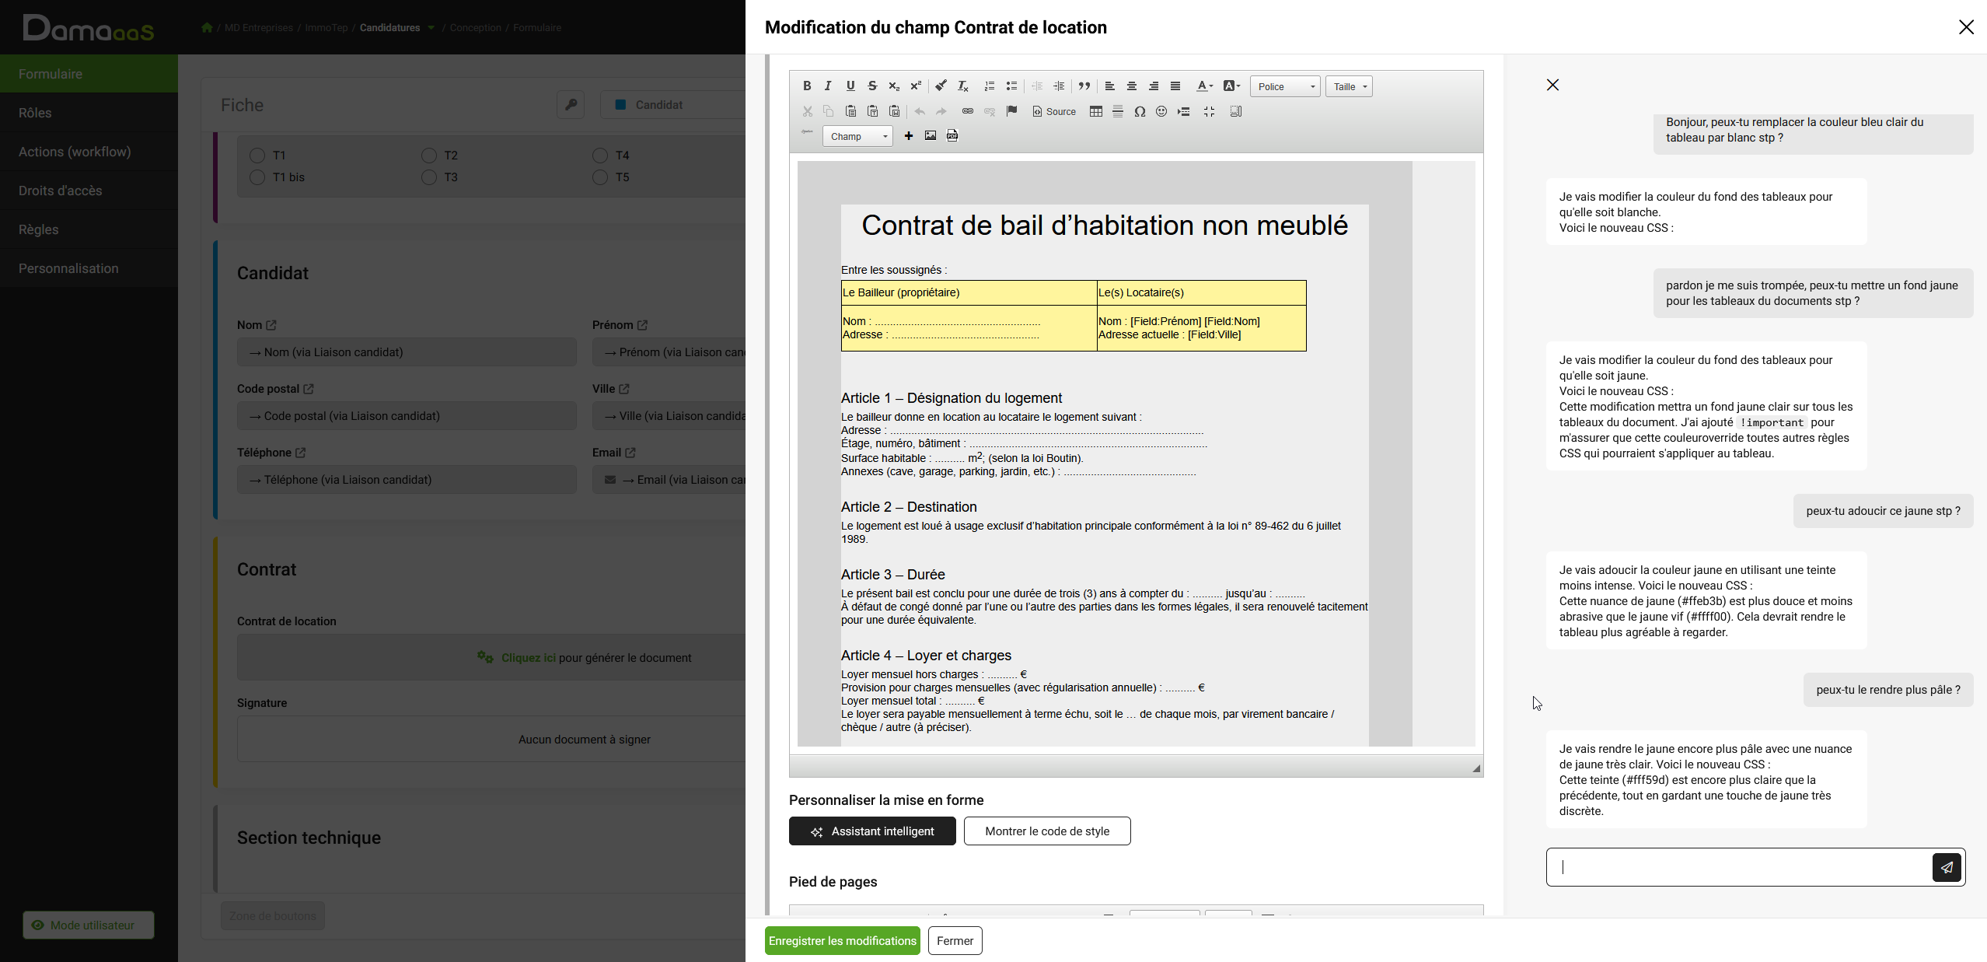Click the anchor flag icon
This screenshot has height=962, width=1987.
[1011, 111]
